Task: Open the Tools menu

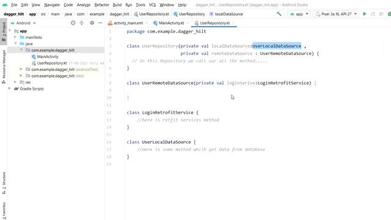Action: [x=141, y=5]
